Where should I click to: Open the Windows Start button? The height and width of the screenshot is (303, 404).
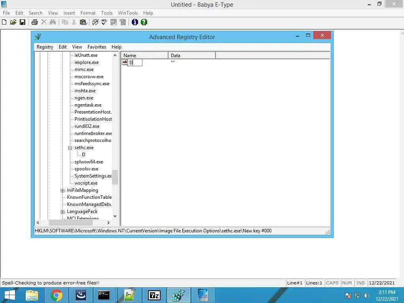point(10,295)
